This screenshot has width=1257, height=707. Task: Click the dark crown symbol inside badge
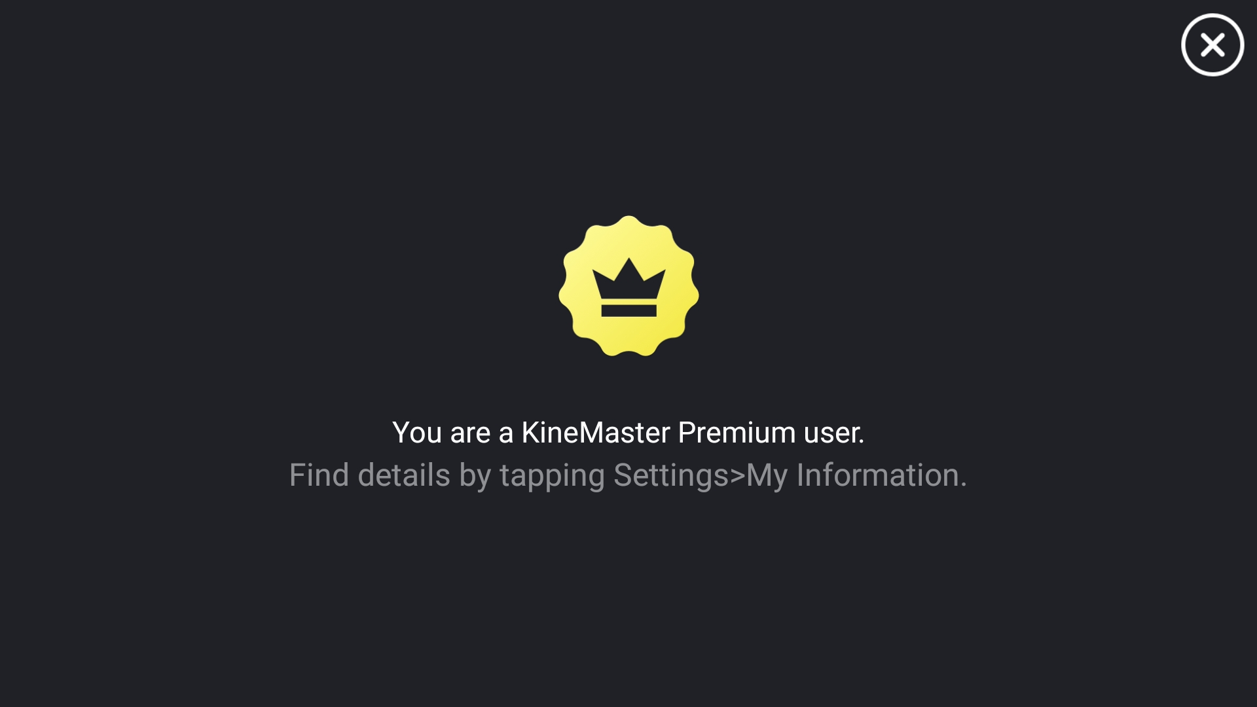(628, 287)
